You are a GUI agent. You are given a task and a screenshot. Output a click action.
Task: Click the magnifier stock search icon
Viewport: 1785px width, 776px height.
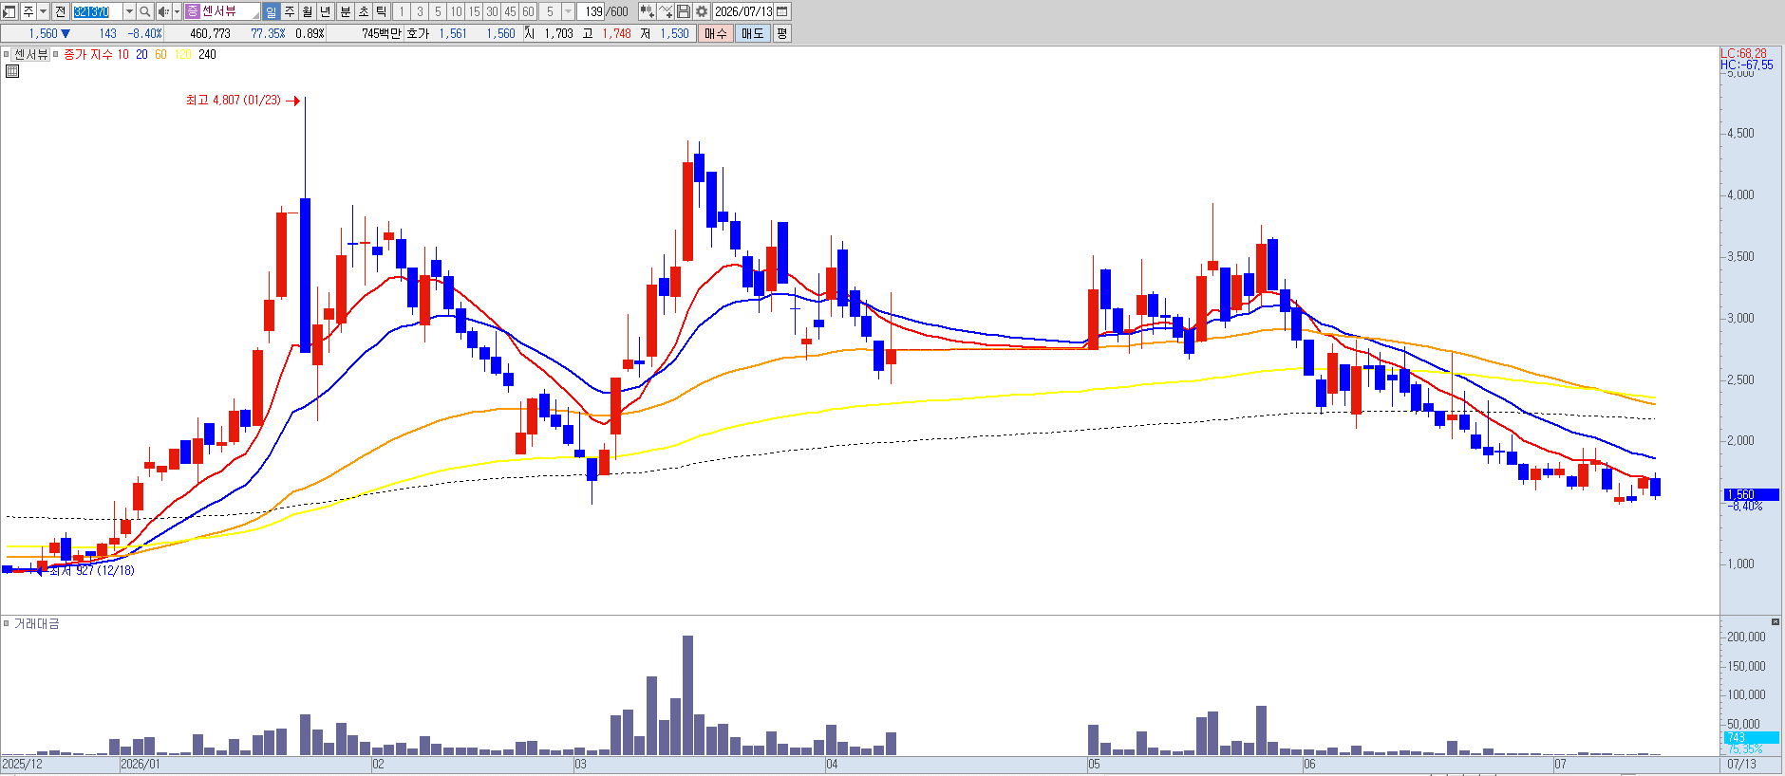(x=144, y=11)
